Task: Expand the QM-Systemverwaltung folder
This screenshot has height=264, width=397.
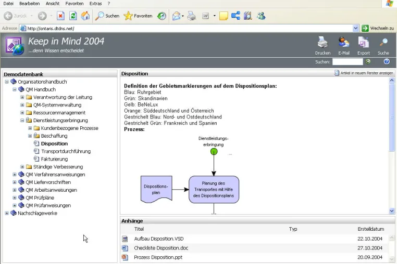Action: (22, 105)
